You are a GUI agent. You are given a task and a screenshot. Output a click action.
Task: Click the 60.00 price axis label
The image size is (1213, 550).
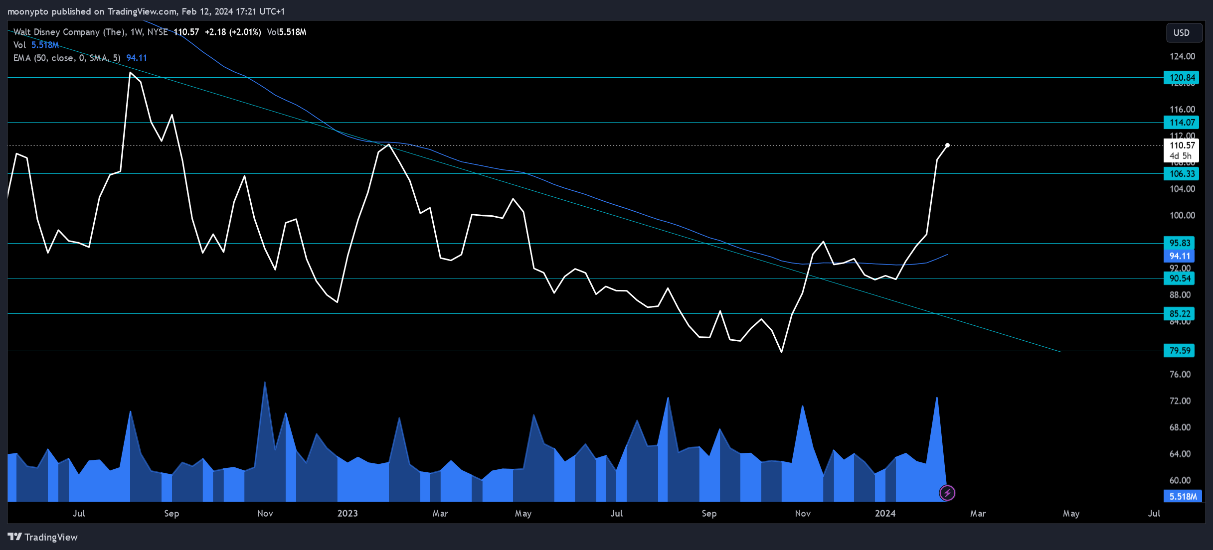pos(1180,481)
